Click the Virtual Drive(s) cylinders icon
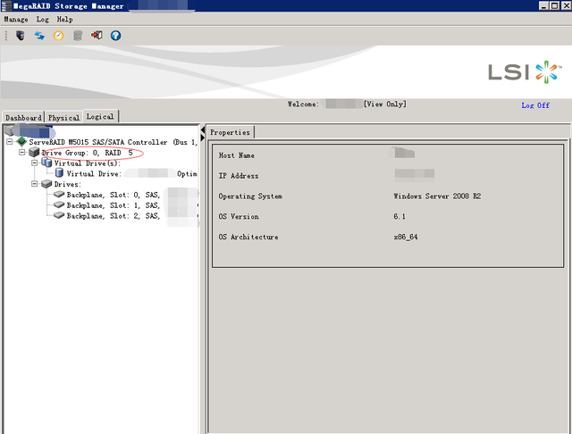This screenshot has width=572, height=434. (x=46, y=163)
